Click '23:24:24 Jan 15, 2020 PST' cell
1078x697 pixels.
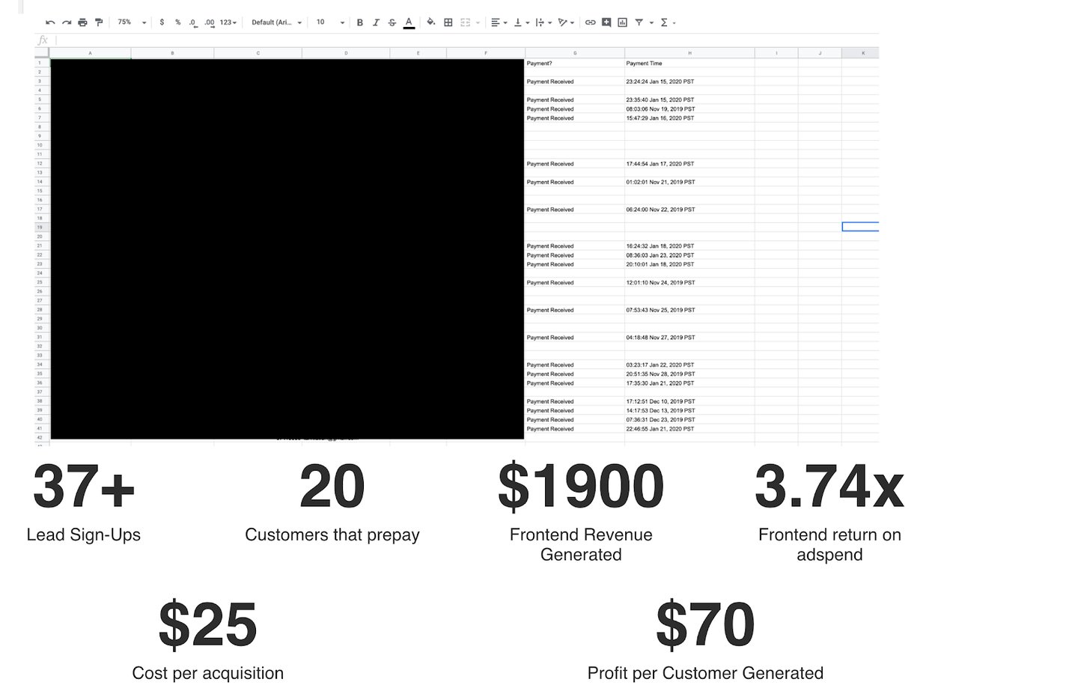point(689,82)
